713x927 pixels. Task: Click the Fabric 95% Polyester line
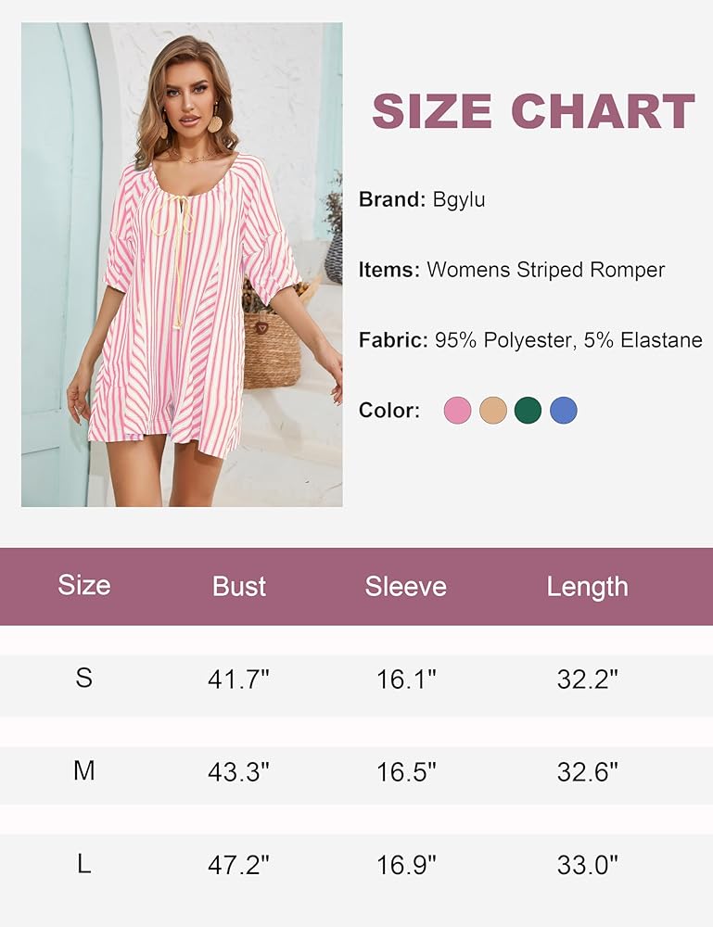click(x=530, y=340)
